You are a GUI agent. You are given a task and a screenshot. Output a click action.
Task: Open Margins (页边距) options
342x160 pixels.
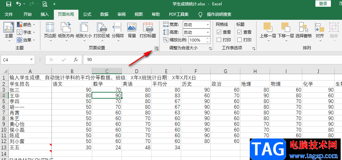click(50, 32)
